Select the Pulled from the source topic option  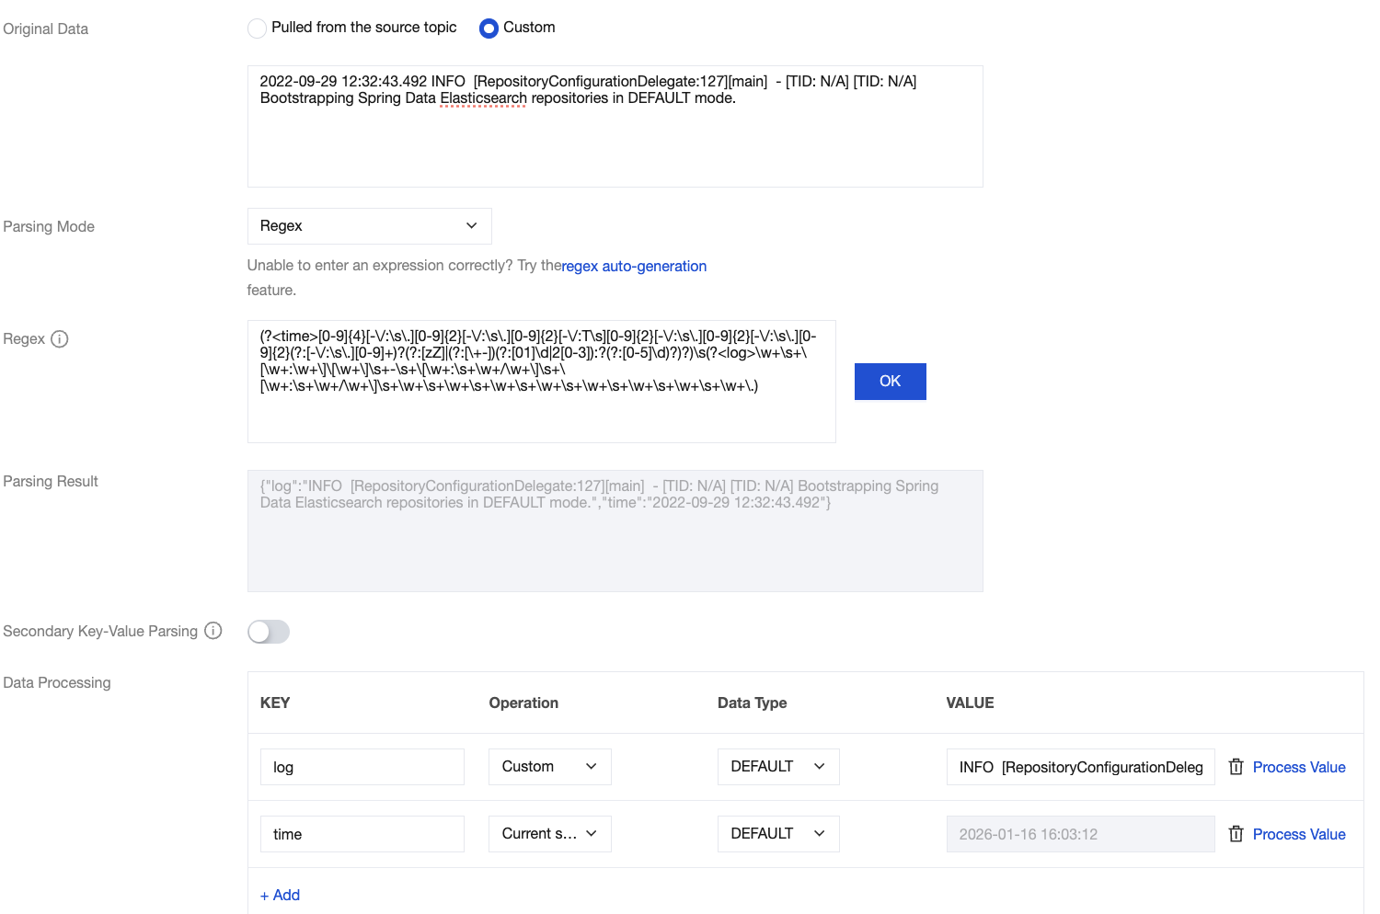(258, 29)
